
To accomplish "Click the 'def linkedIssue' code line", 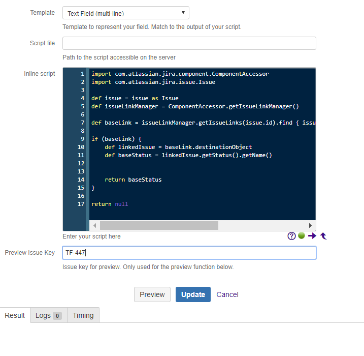I will click(x=178, y=147).
